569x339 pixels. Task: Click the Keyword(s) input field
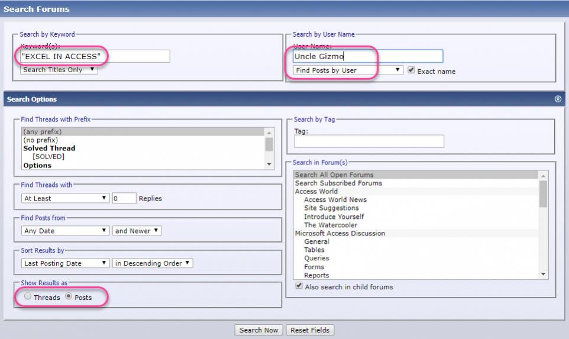pyautogui.click(x=95, y=56)
